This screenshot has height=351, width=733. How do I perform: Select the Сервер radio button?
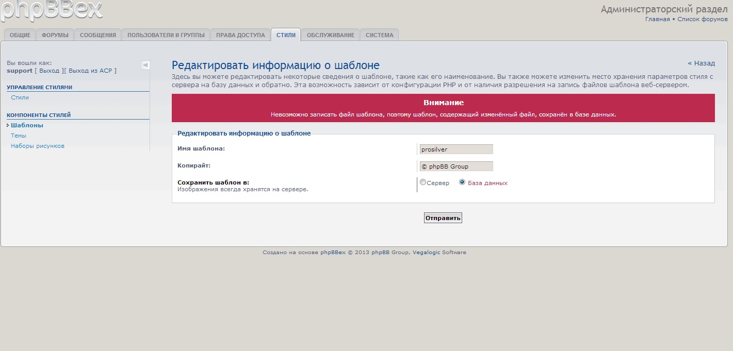tap(423, 182)
